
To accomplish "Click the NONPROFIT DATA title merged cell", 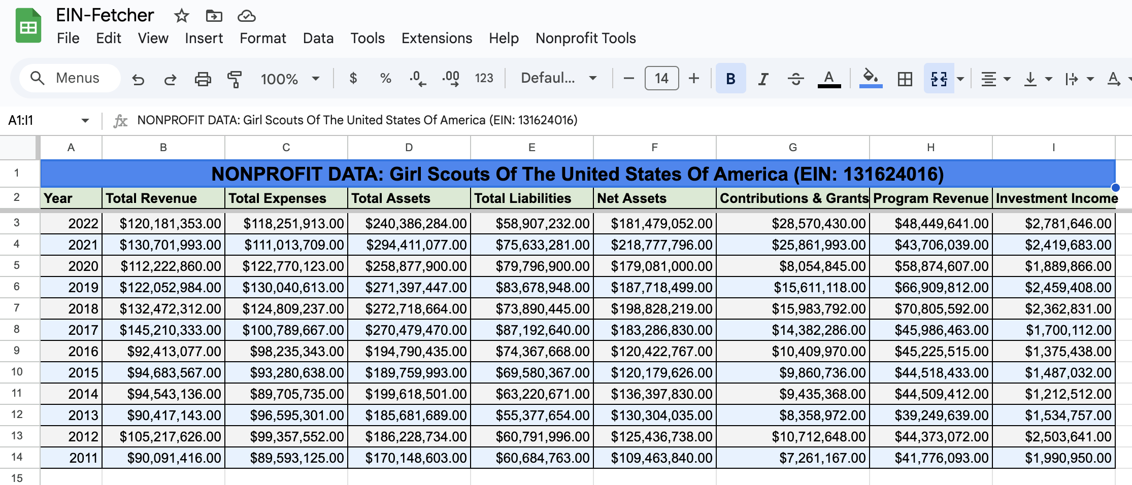I will [578, 174].
